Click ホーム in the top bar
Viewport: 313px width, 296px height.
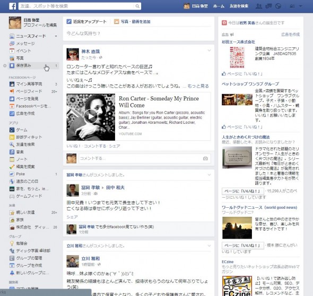(x=219, y=6)
